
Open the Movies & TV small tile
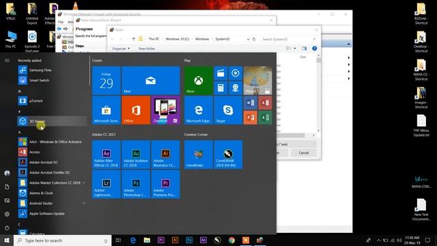pos(221,73)
